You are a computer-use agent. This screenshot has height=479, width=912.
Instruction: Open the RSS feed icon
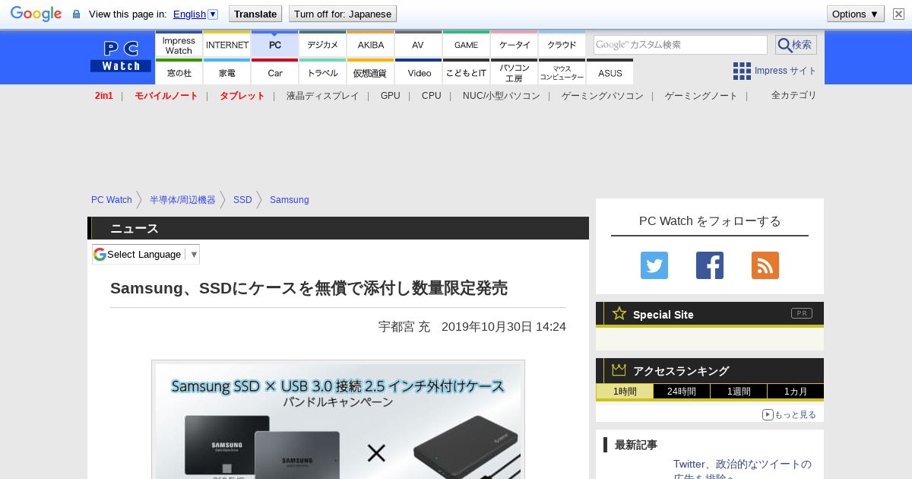[765, 265]
